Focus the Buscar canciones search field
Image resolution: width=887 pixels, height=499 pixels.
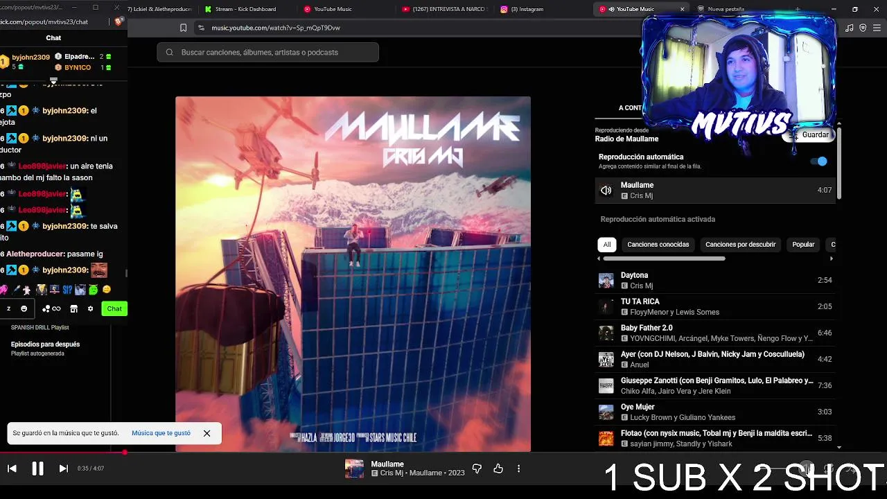click(267, 53)
